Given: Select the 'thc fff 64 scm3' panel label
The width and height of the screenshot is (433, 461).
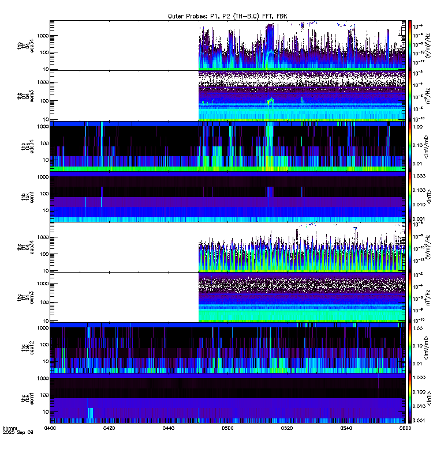Looking at the screenshot, I should click(25, 297).
